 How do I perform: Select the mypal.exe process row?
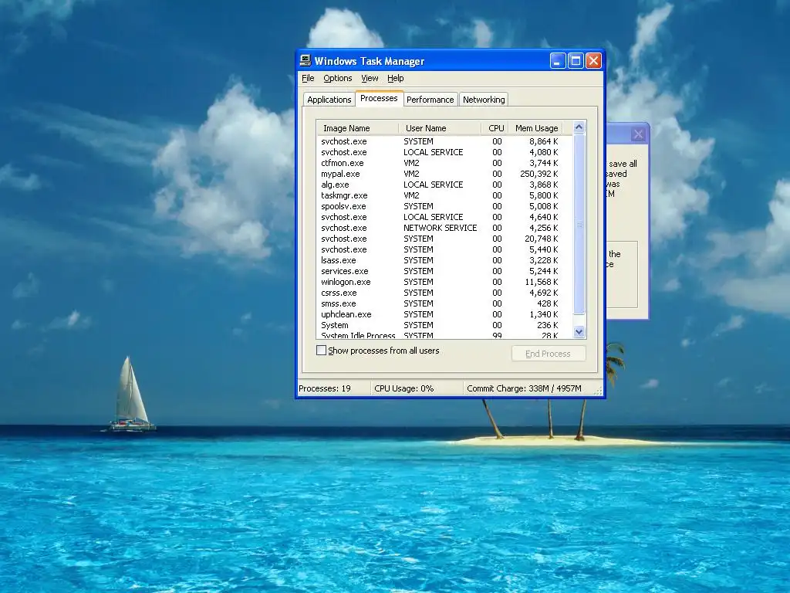pos(445,174)
